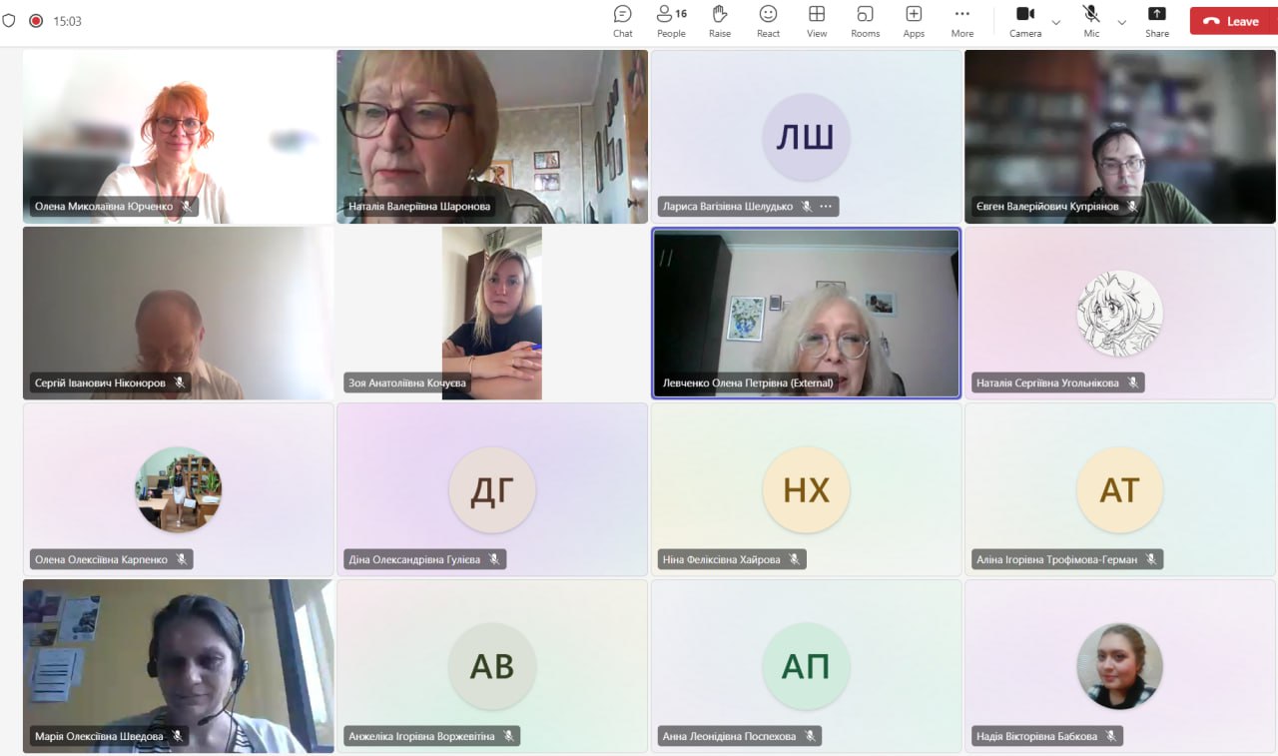1278x756 pixels.
Task: Select the label Левченко Олена Петрівна (External)
Action: [748, 382]
